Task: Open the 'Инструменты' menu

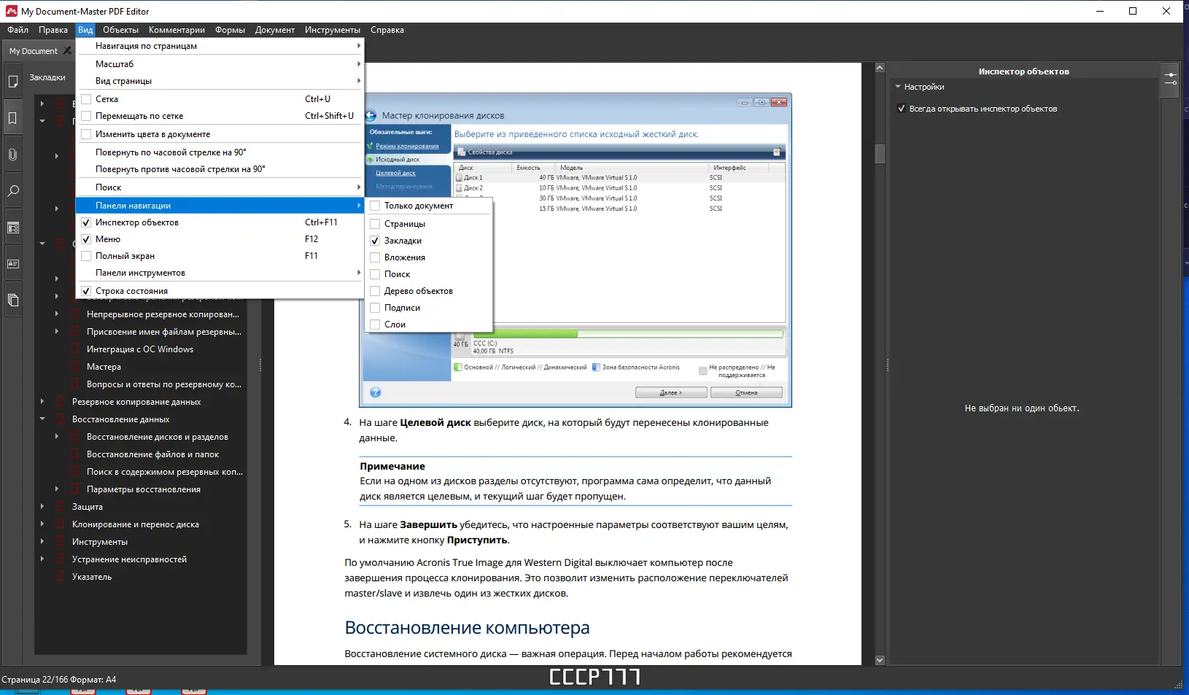Action: [x=333, y=30]
